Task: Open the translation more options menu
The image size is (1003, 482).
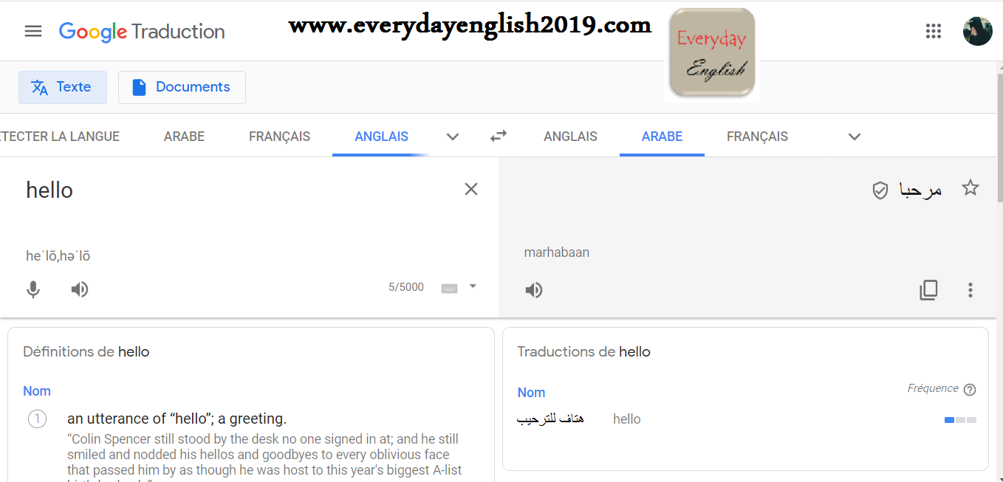Action: [971, 290]
